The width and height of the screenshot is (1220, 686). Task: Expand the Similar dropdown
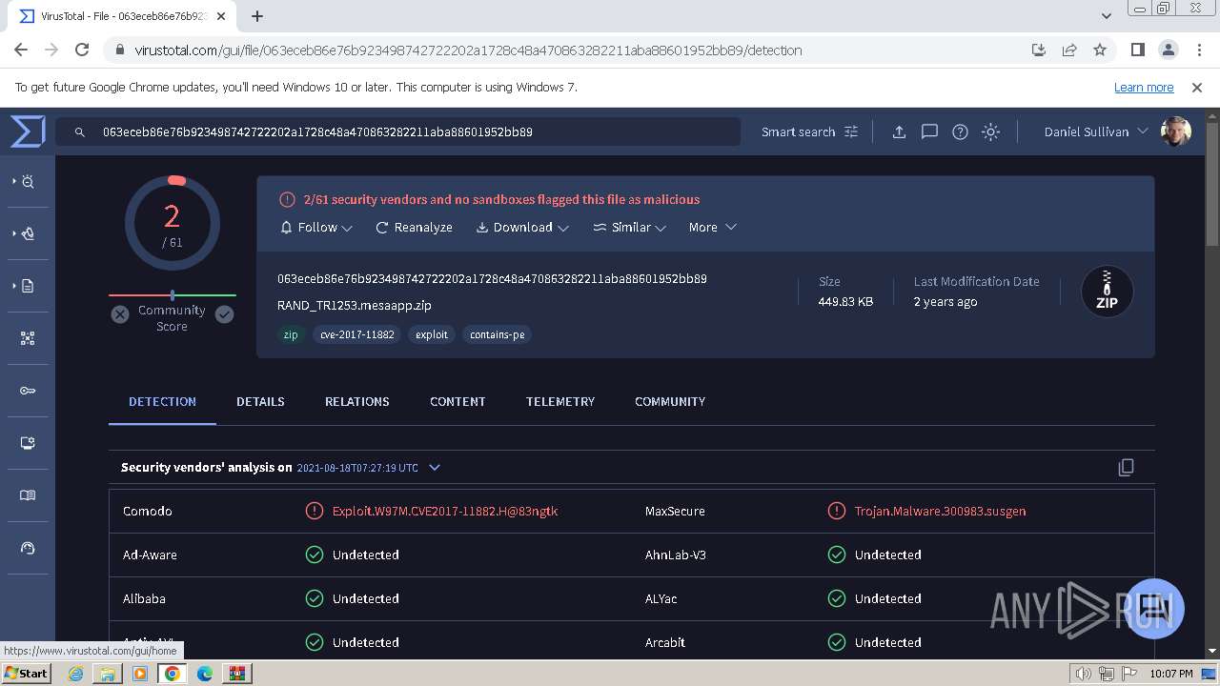click(x=629, y=227)
